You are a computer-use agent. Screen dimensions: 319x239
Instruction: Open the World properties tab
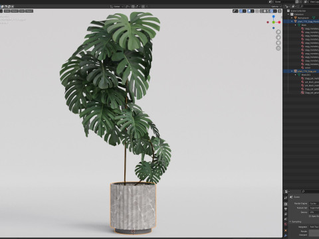tap(286, 224)
